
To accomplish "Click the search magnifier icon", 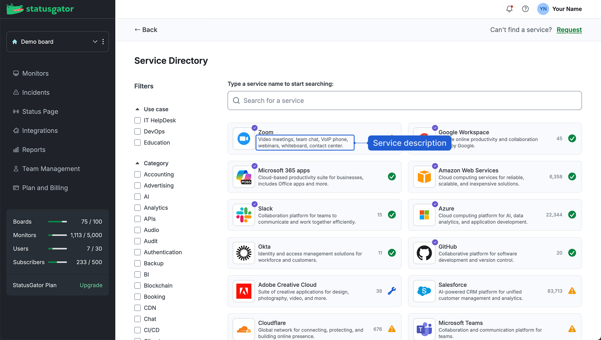I will [236, 100].
